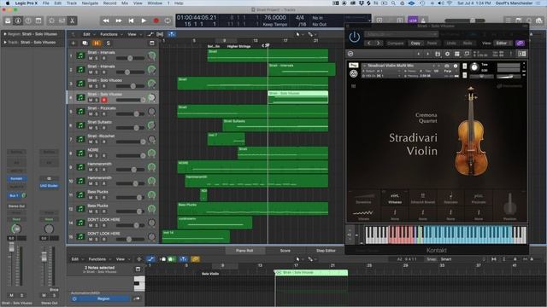Open Kontakt options gear icon

click(447, 54)
